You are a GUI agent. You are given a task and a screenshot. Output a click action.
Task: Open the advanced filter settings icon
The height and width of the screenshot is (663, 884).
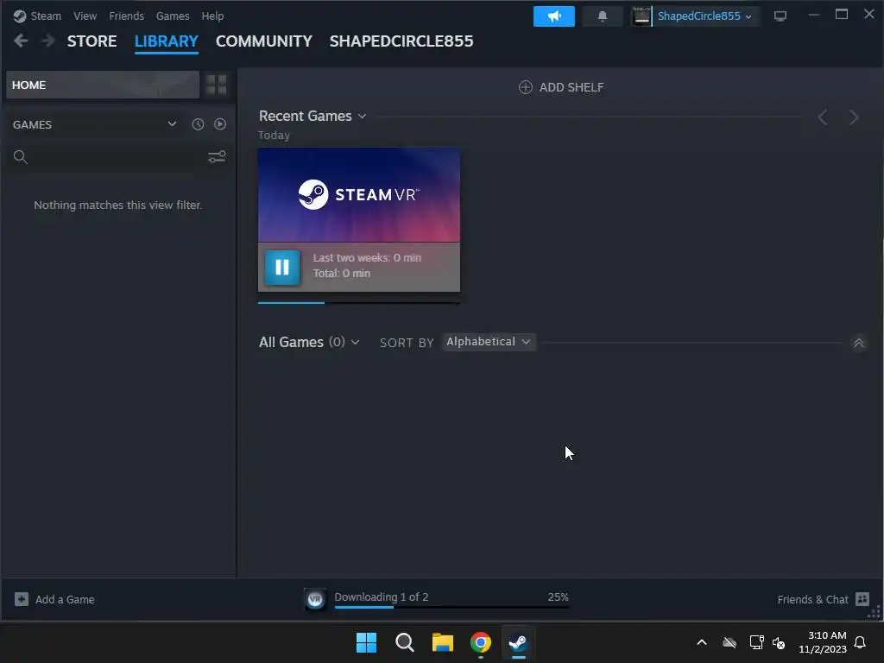pos(217,157)
